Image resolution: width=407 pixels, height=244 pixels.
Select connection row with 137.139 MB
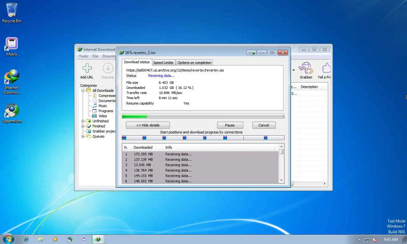200,159
